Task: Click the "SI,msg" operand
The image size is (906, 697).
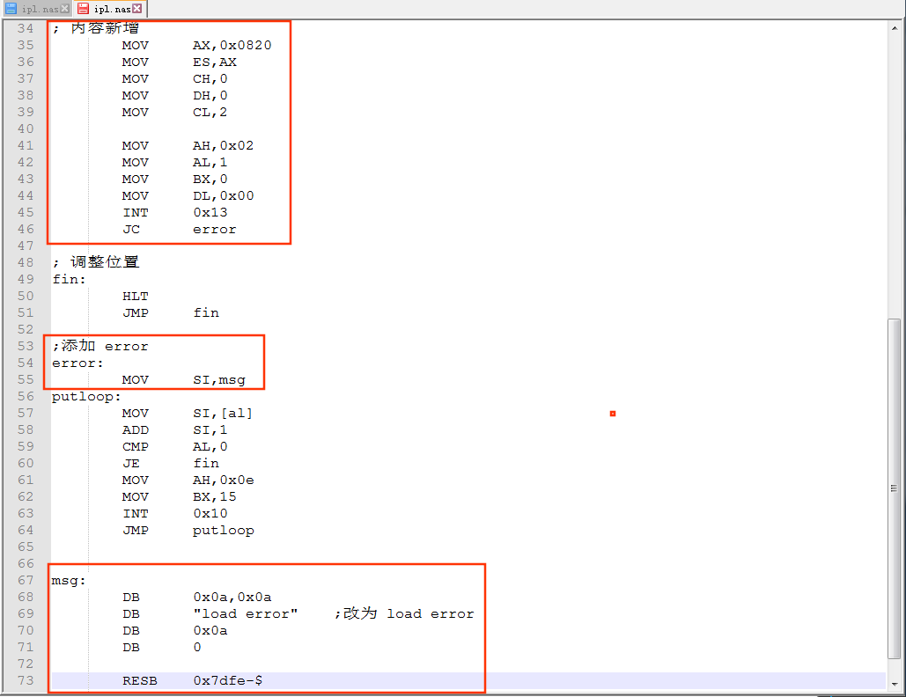Action: click(x=219, y=380)
